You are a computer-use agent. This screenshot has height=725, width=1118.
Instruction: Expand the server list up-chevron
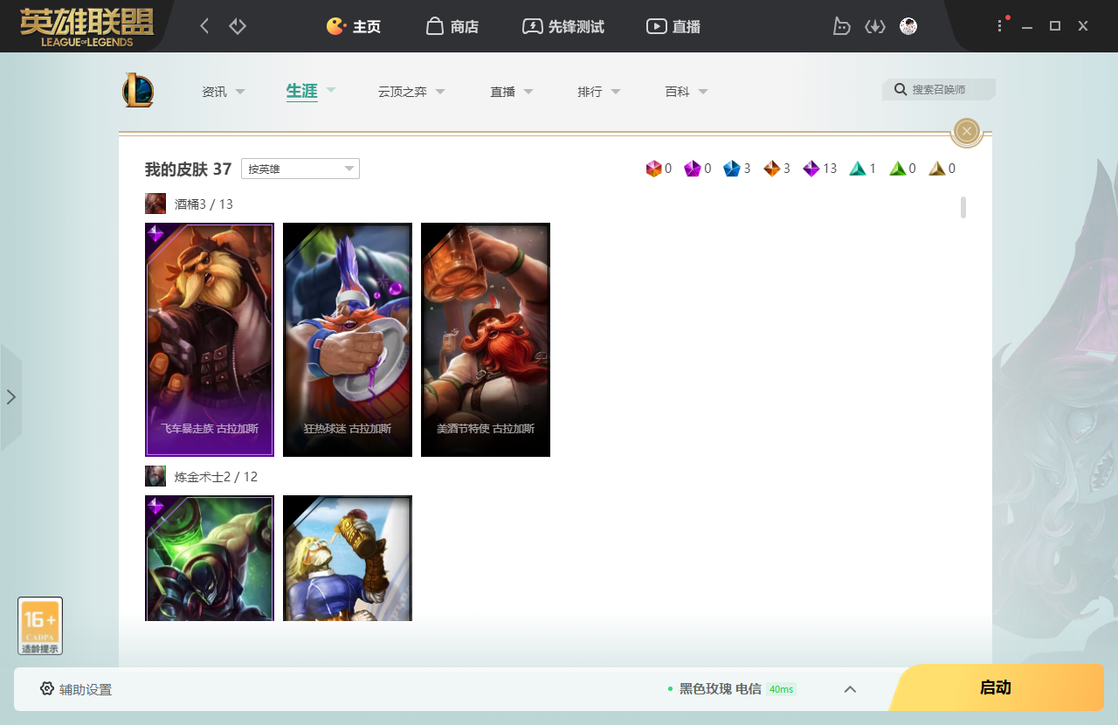point(850,689)
